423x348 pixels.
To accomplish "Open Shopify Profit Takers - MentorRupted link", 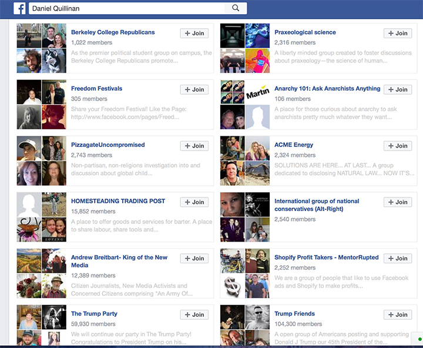I will (x=327, y=257).
